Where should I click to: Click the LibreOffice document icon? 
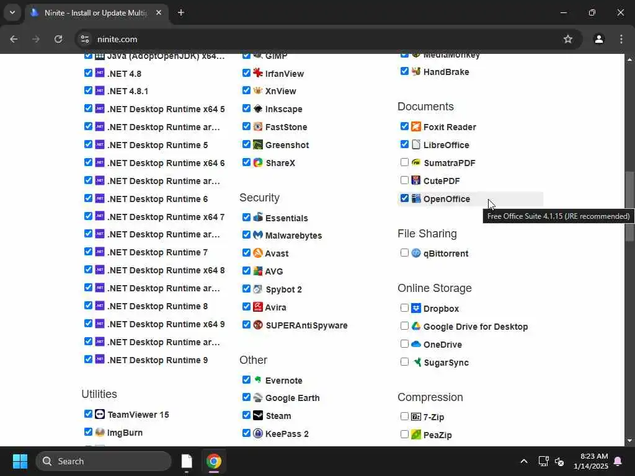pos(416,144)
